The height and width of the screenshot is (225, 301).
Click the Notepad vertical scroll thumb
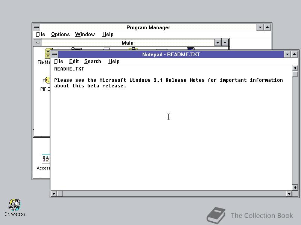click(295, 74)
